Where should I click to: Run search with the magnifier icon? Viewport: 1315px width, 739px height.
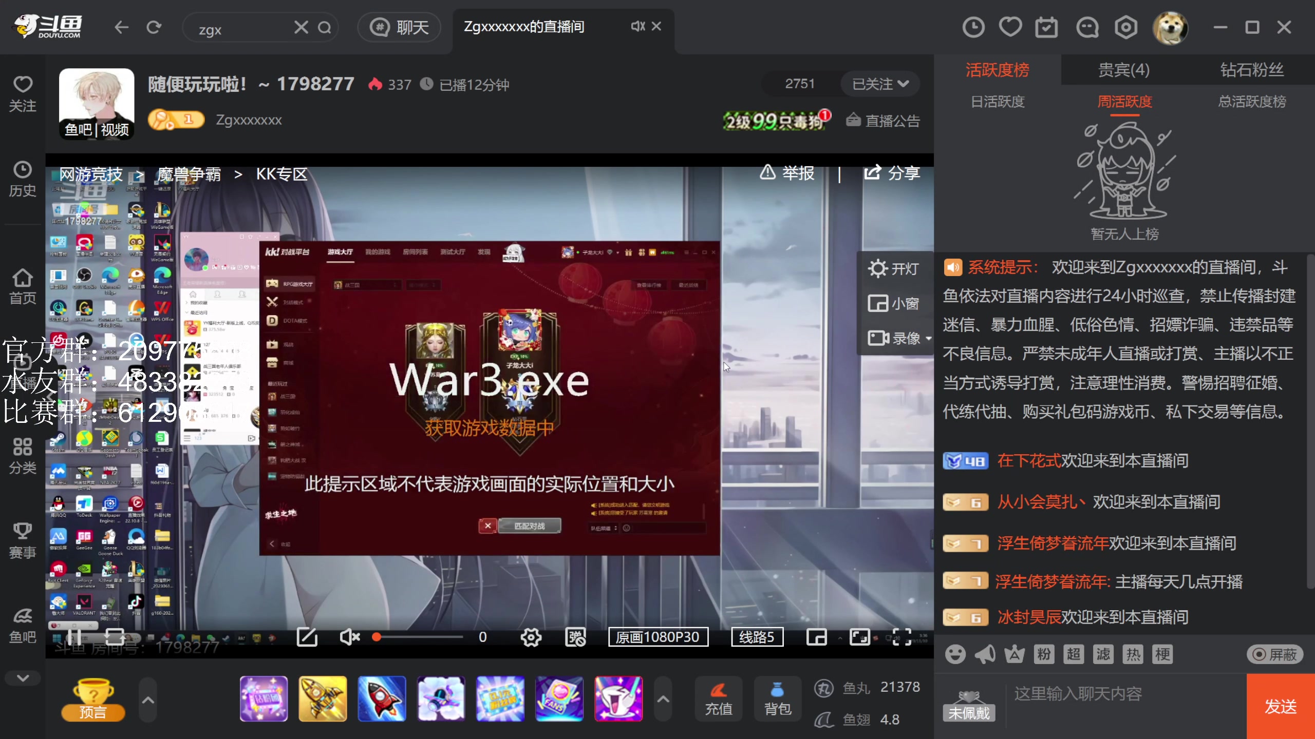tap(325, 27)
